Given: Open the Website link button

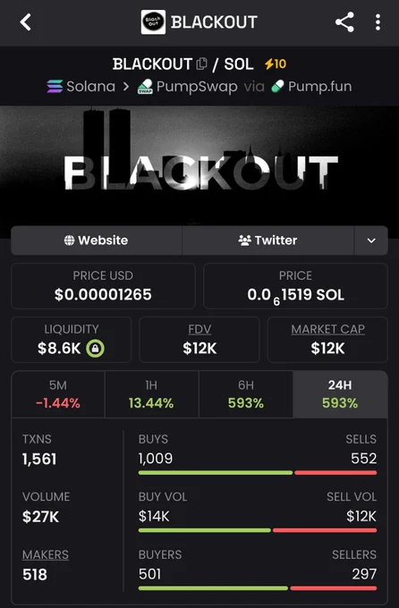Looking at the screenshot, I should tap(97, 241).
